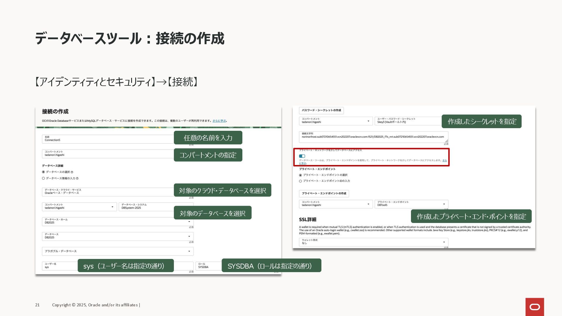Select the データベースの選択 radio button
The image size is (562, 316).
pyautogui.click(x=43, y=172)
